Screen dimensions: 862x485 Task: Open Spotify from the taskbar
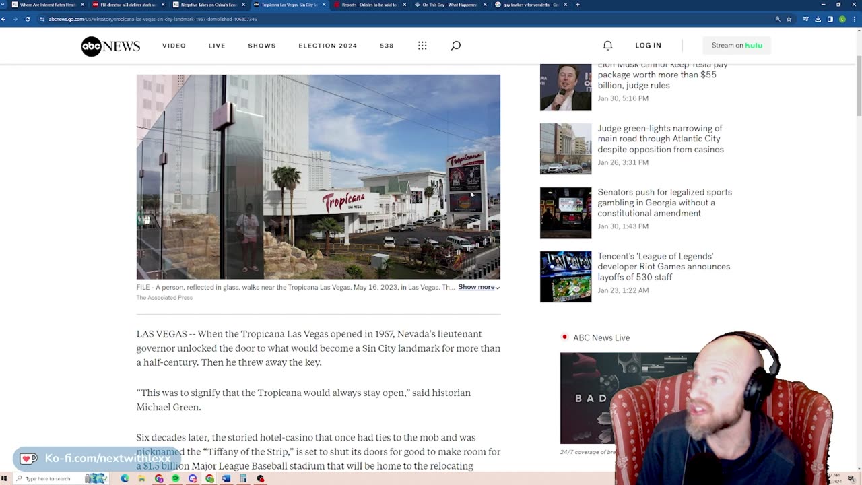[176, 478]
